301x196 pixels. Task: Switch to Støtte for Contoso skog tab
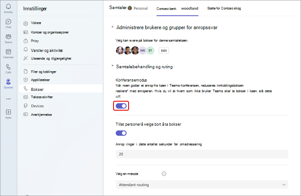(224, 8)
